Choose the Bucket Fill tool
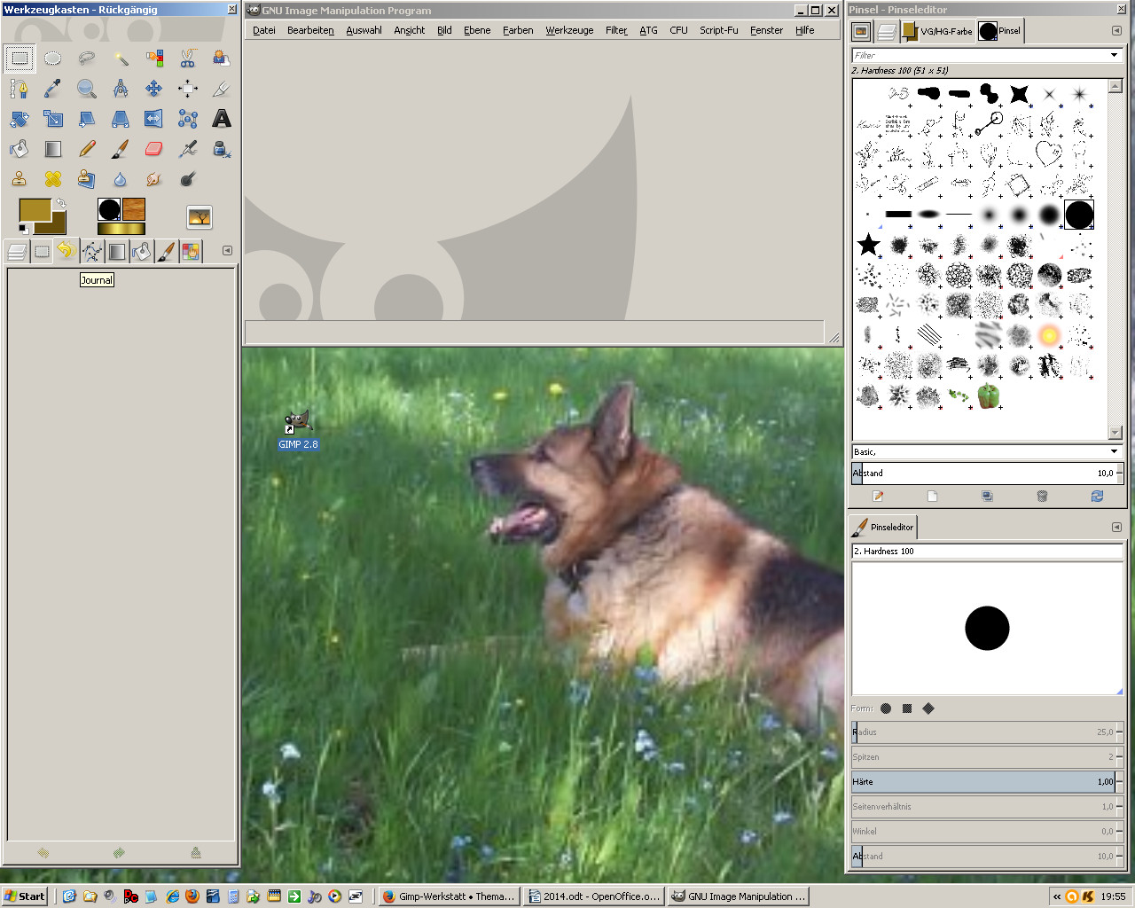Image resolution: width=1135 pixels, height=908 pixels. (x=19, y=149)
